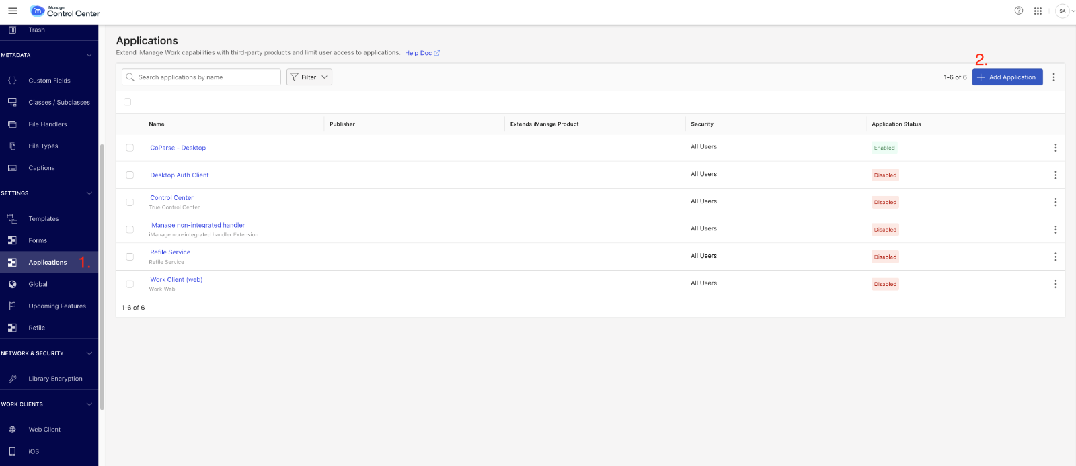Focus the Search applications by name field
The height and width of the screenshot is (466, 1076).
[x=201, y=77]
